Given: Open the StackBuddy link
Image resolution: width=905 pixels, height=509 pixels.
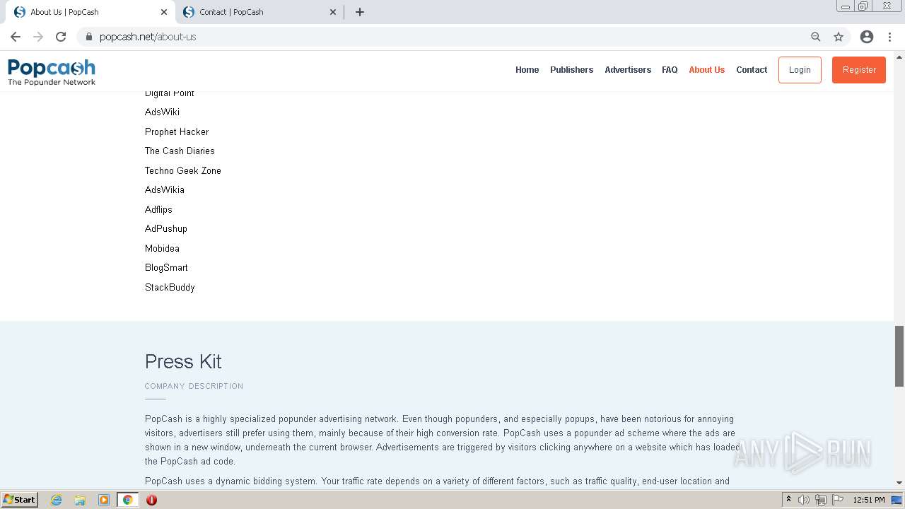Looking at the screenshot, I should [170, 287].
